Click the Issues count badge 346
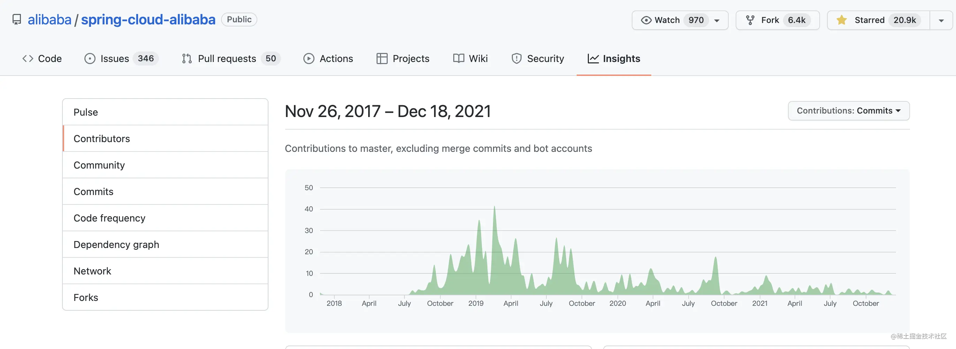Screen dimensions: 956x349 pyautogui.click(x=146, y=59)
